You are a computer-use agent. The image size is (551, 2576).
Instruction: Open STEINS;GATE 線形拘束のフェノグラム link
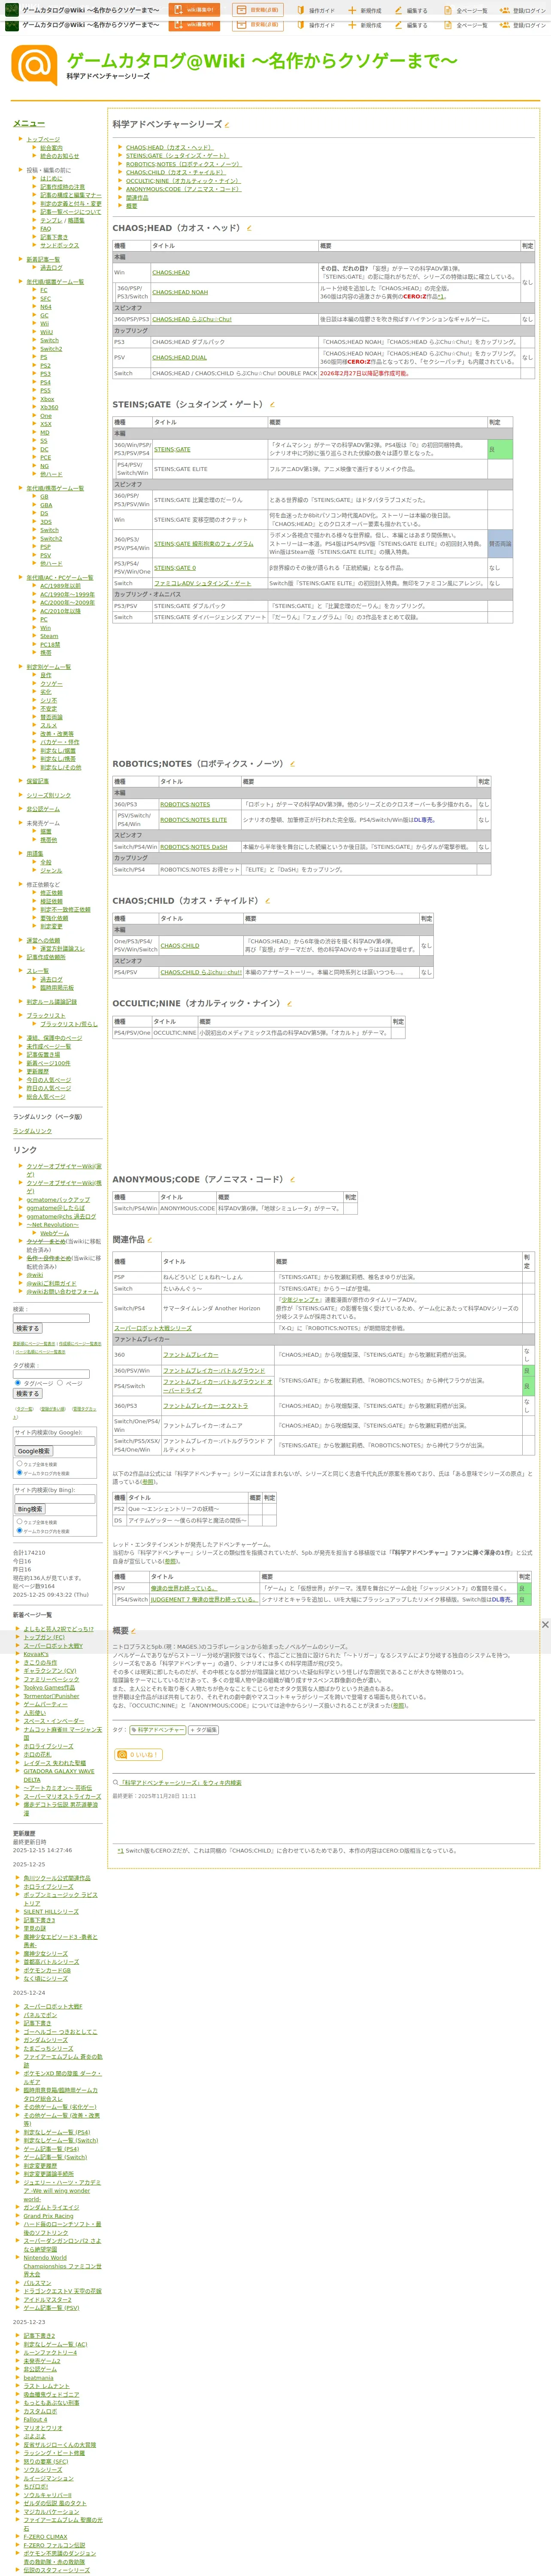[204, 544]
